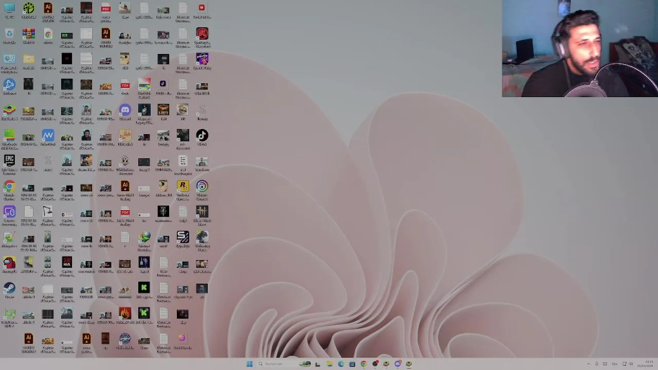Open Task View from the taskbar
This screenshot has height=370, width=658.
pyautogui.click(x=317, y=364)
